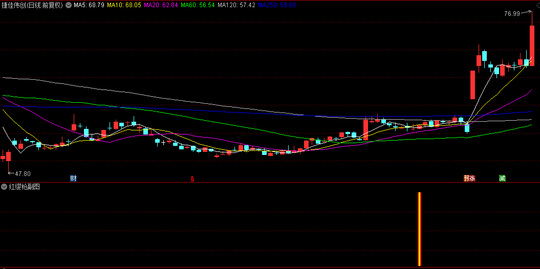
Task: Open the dropdown arrow beside 捷佳伟创 title
Action: [x=69, y=5]
